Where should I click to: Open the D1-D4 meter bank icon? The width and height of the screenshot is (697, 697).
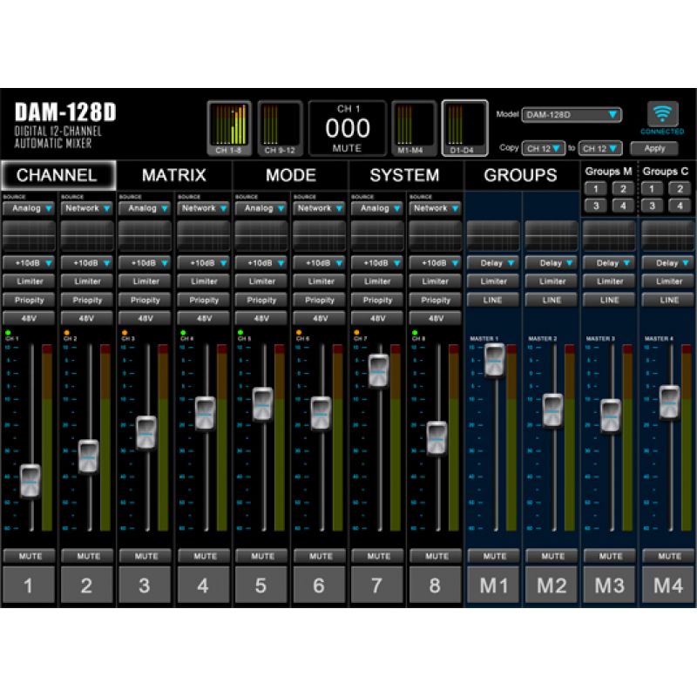(x=464, y=128)
